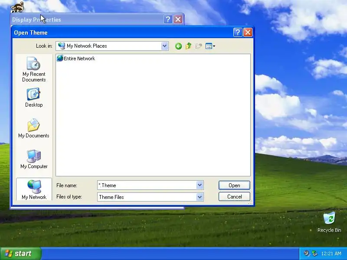The image size is (347, 260).
Task: Close the Open Theme dialog
Action: [248, 32]
